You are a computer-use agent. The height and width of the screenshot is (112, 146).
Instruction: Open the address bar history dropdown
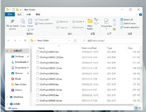(x=69, y=41)
